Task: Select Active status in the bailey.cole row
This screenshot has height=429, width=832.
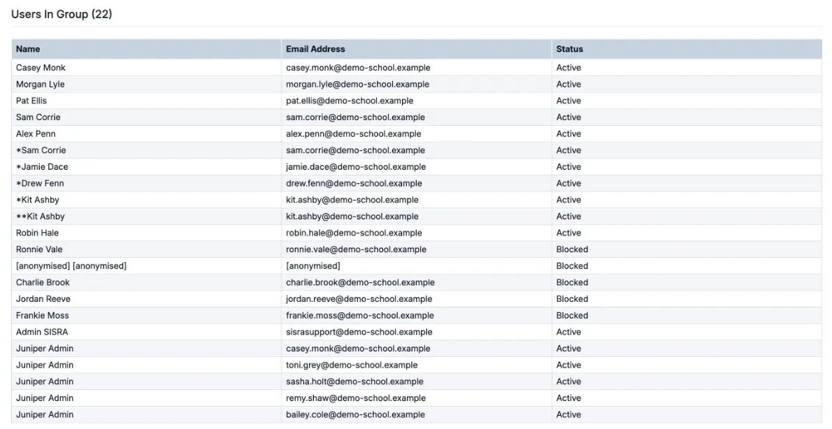Action: [x=568, y=415]
